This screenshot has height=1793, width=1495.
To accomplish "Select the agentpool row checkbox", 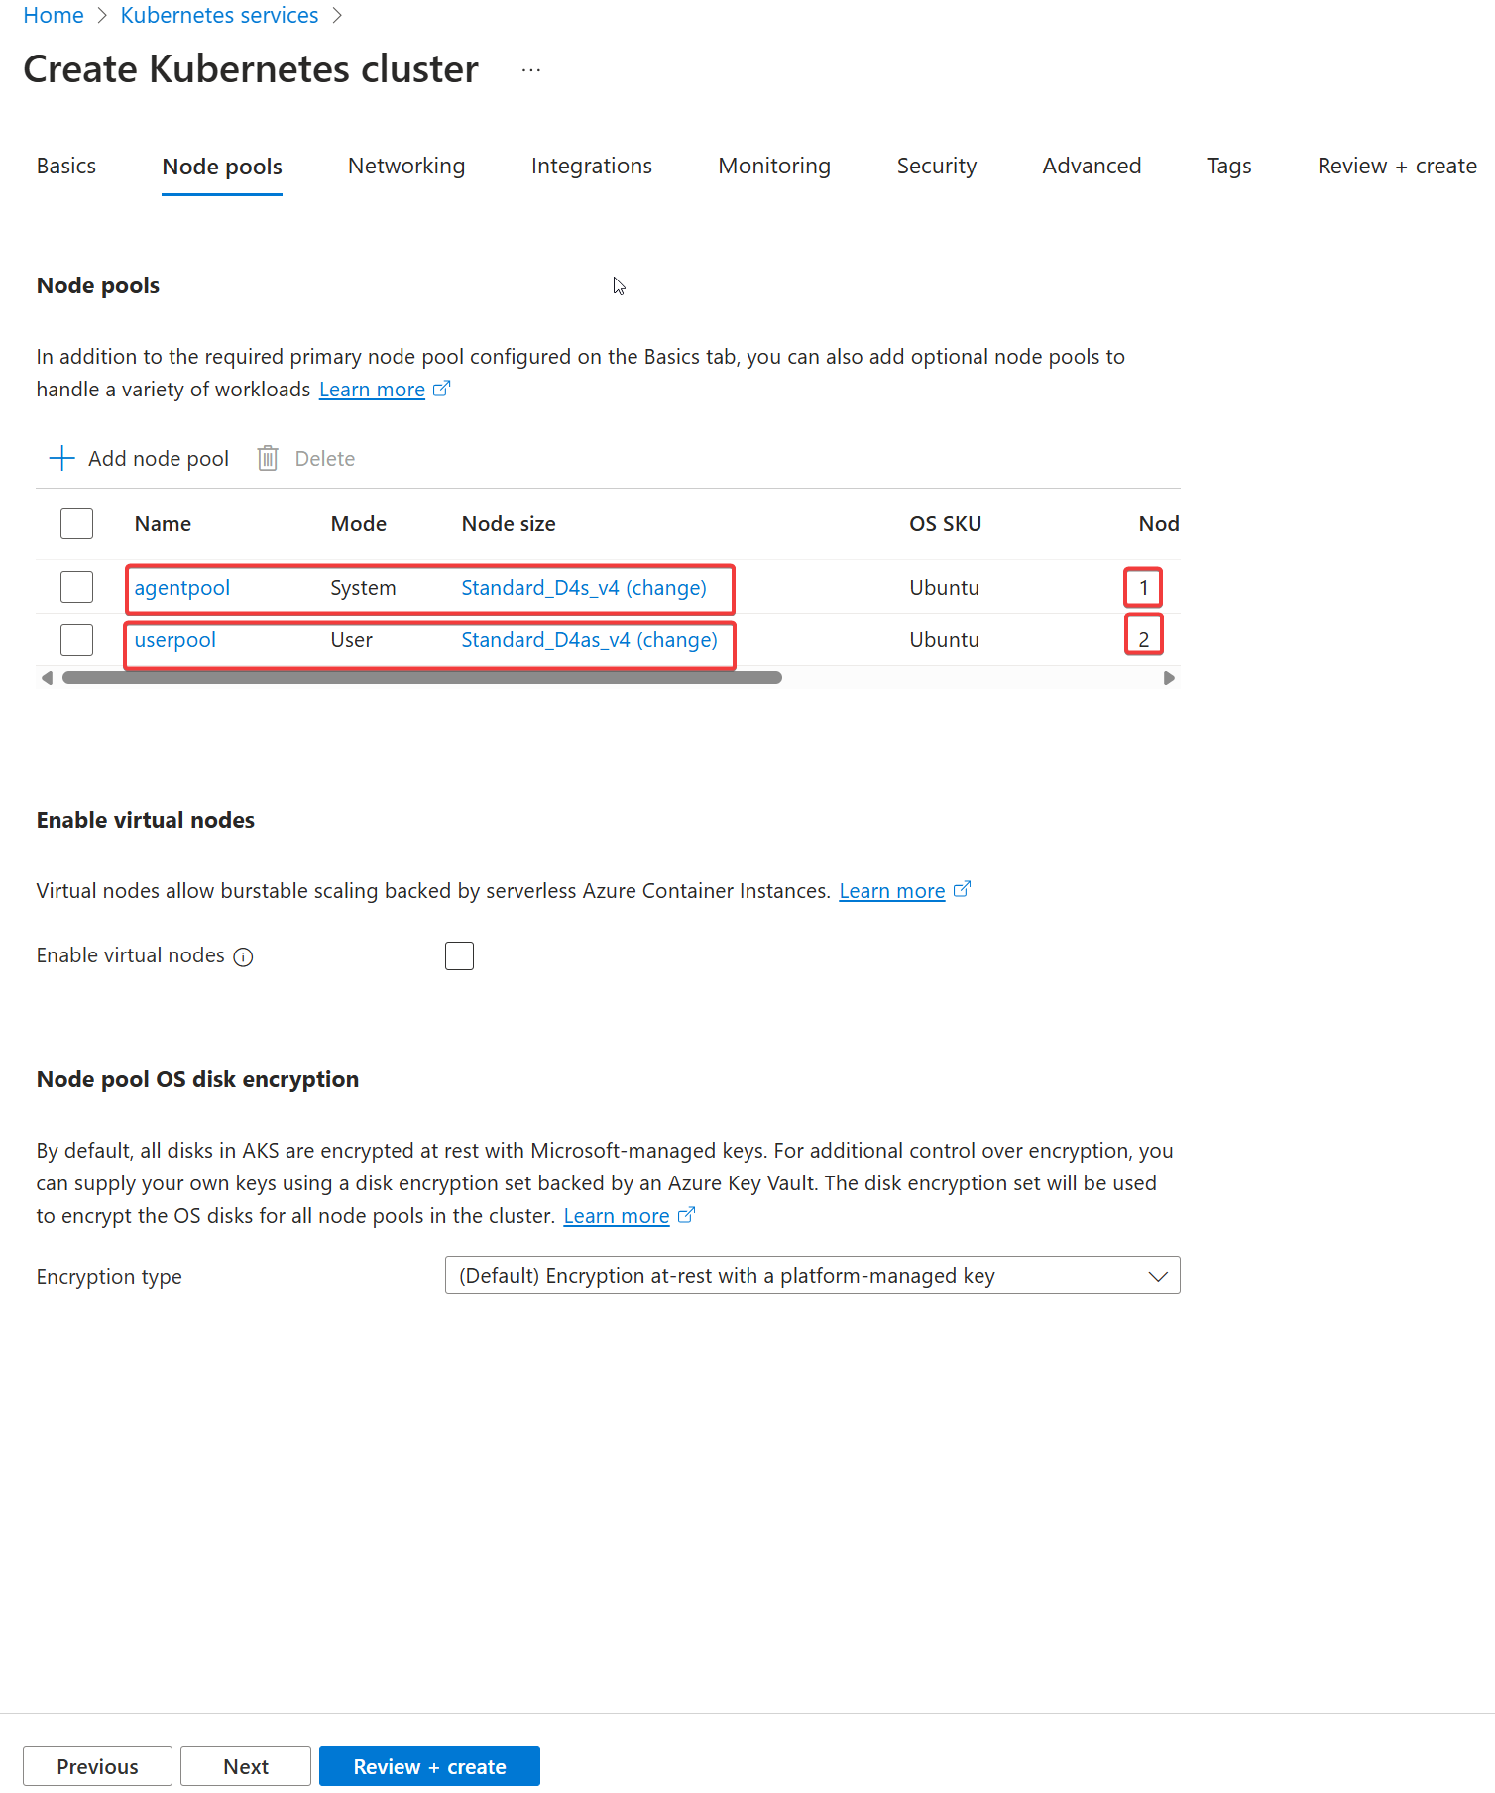I will pyautogui.click(x=76, y=587).
